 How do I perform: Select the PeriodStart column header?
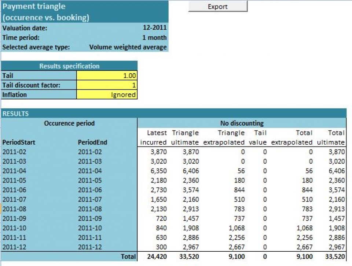19,142
